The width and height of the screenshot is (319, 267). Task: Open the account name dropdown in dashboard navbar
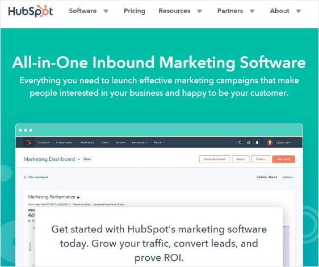(283, 143)
